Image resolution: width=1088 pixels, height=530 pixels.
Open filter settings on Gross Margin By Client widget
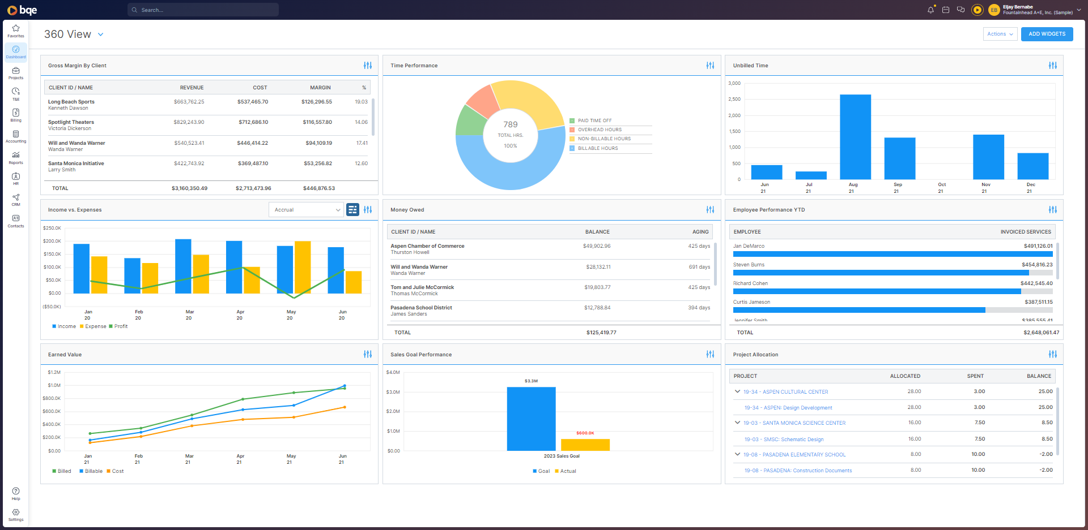coord(367,65)
